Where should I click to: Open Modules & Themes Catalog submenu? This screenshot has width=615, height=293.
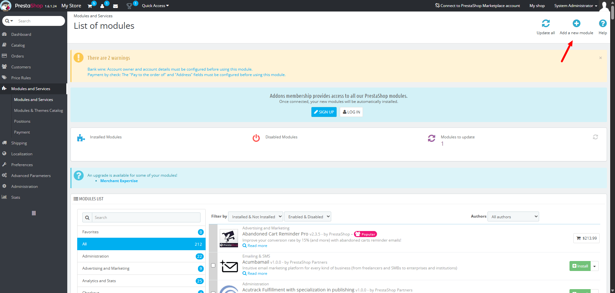pos(38,111)
